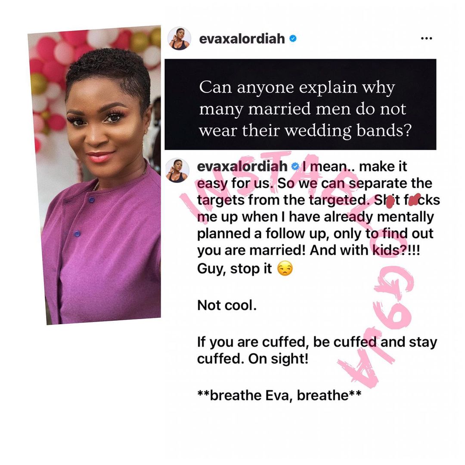This screenshot has height=465, width=465.
Task: Click the red censor mark over 'f*cks'
Action: (x=414, y=200)
